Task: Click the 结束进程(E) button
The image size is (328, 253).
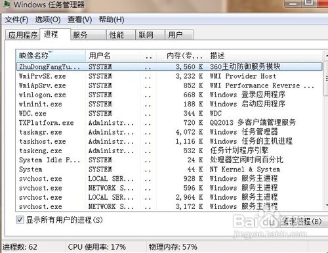Action: coord(300,221)
